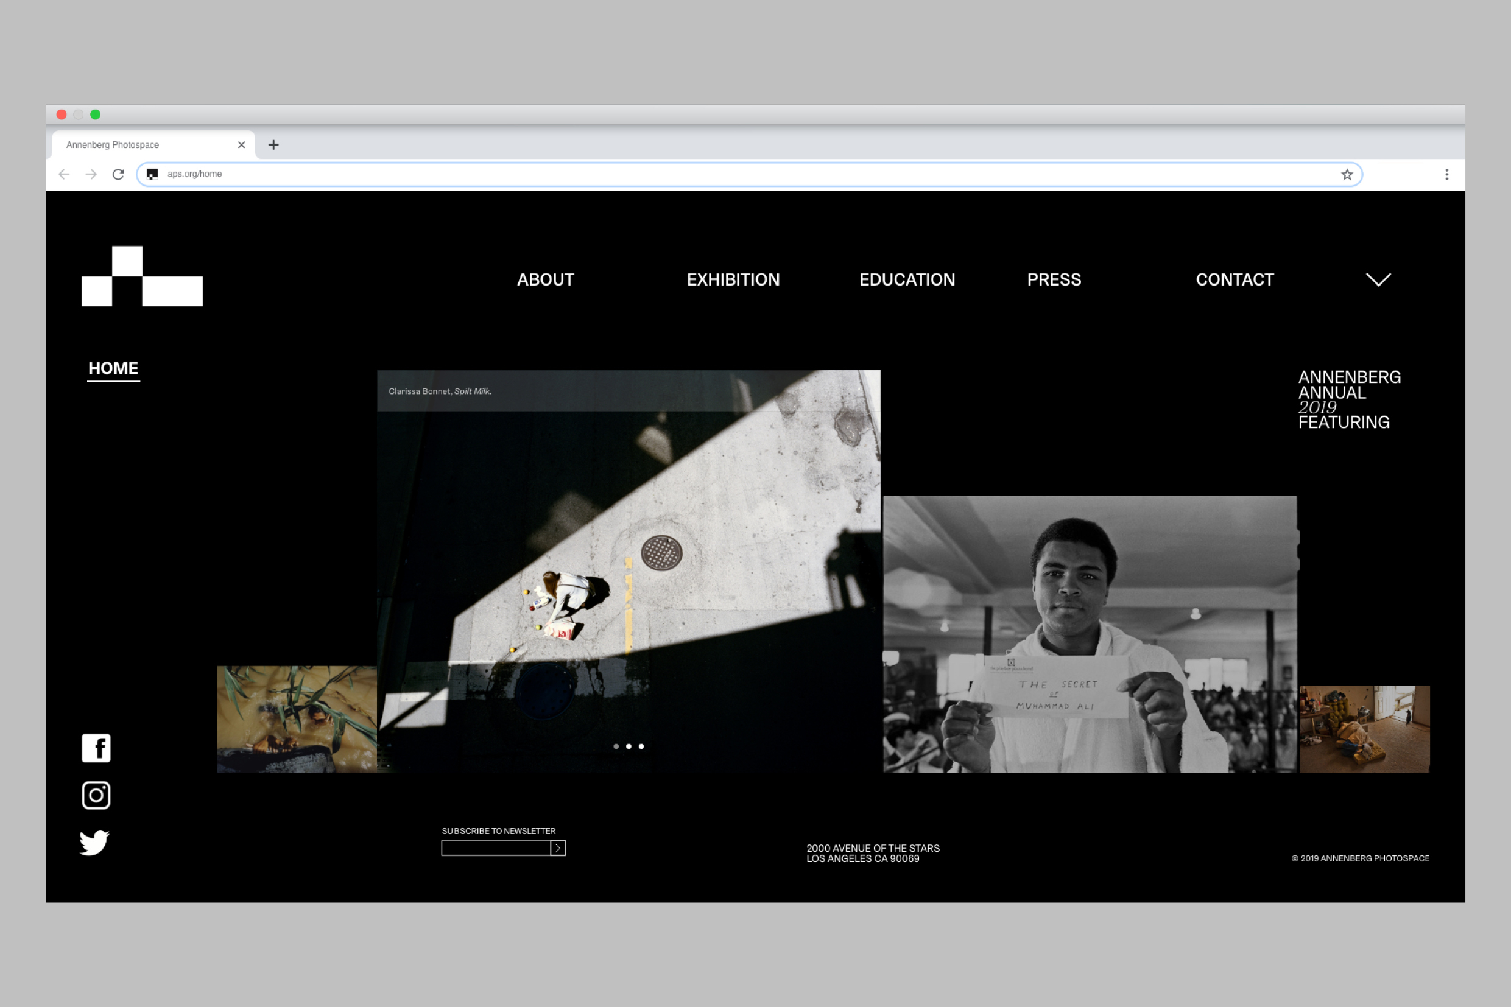The width and height of the screenshot is (1511, 1007).
Task: Open browser three-dot menu
Action: tap(1447, 174)
